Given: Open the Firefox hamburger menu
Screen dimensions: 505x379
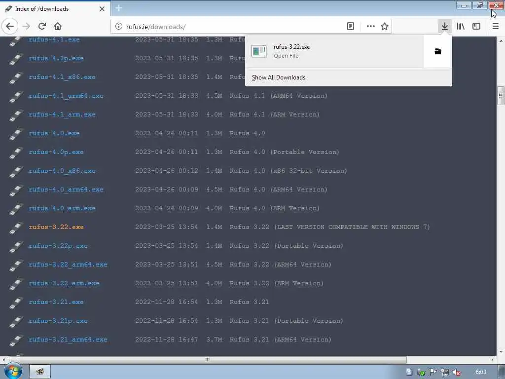Looking at the screenshot, I should 496,27.
